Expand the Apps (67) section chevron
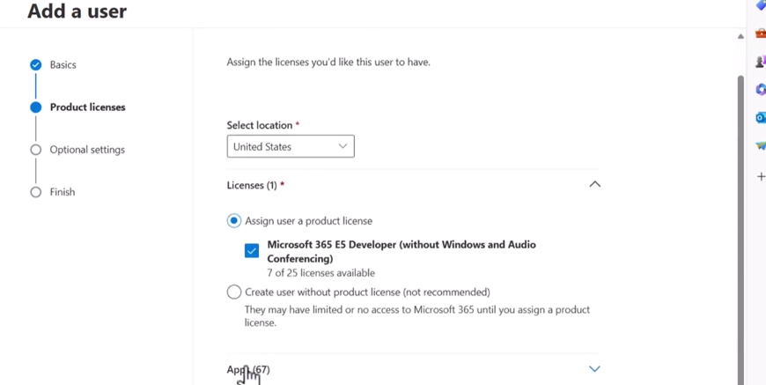This screenshot has width=766, height=385. [594, 369]
